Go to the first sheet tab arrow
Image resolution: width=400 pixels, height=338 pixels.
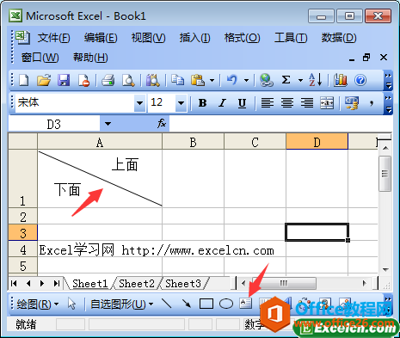14,284
